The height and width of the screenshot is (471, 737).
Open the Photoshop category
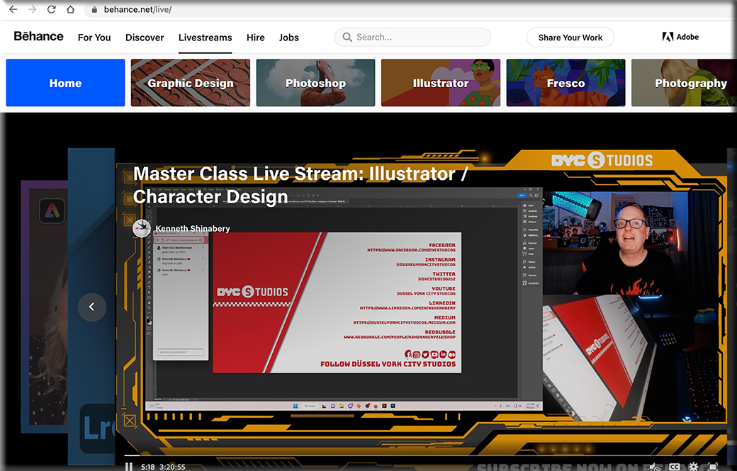tap(315, 83)
